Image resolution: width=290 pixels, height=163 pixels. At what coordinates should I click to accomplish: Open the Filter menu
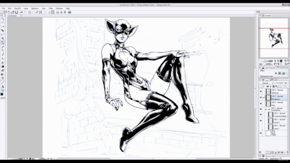coord(51,9)
